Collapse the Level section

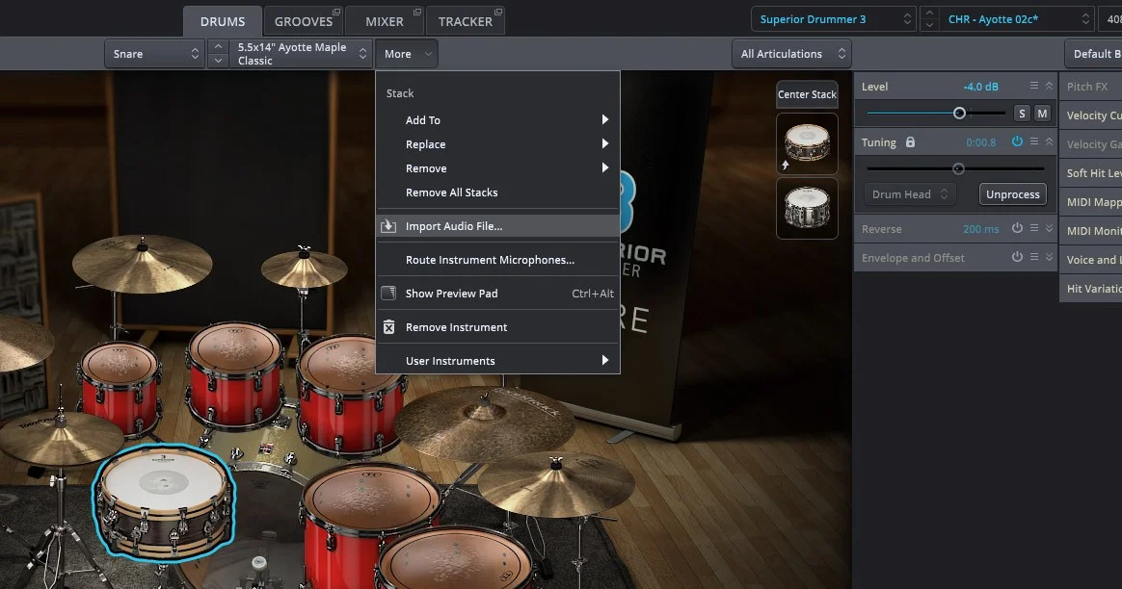coord(1049,86)
